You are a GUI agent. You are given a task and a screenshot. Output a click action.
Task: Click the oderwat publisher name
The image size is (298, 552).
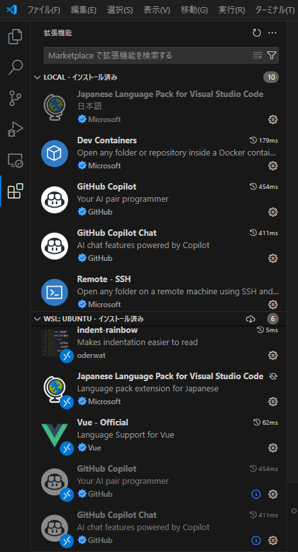[91, 355]
